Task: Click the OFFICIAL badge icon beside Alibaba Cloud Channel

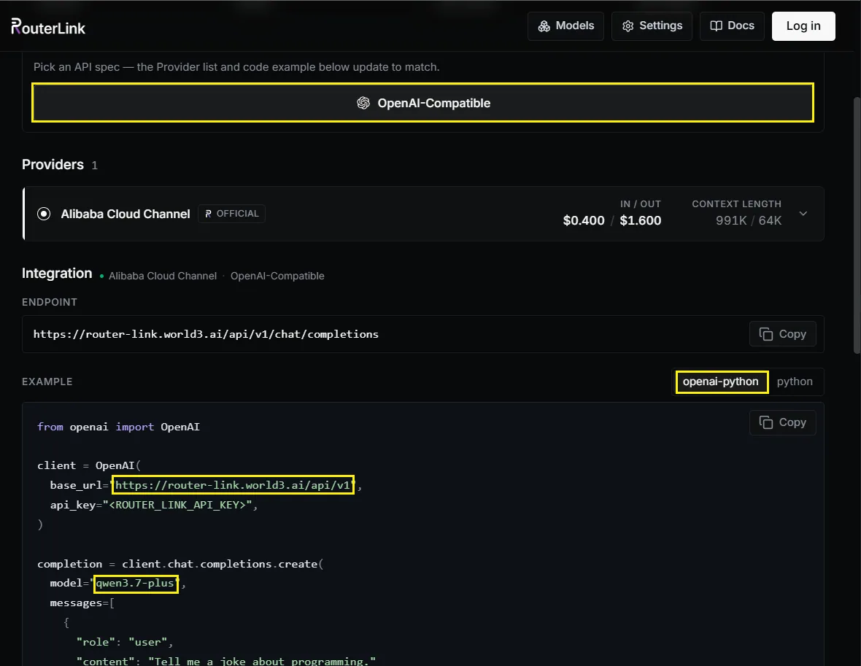Action: click(x=208, y=214)
